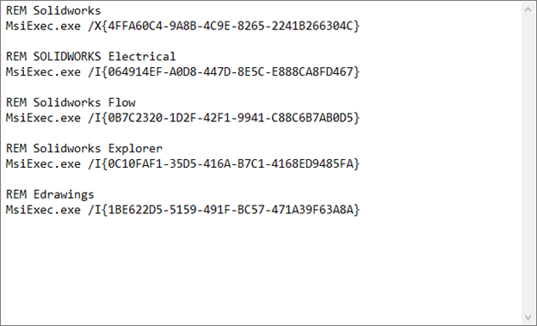Click GUID 0C10FAF1-35D5-416A-B7C1-4168ED9485FA
Image resolution: width=537 pixels, height=326 pixels.
pos(231,163)
